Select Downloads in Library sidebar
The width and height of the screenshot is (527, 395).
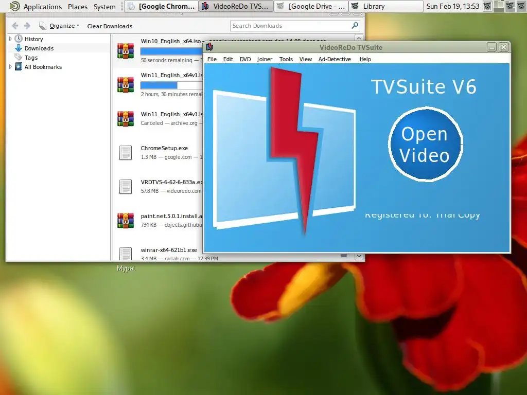tap(39, 48)
